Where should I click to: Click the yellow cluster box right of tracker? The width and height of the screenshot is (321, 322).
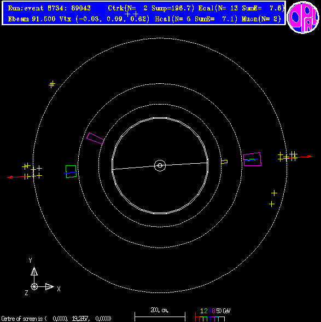(224, 162)
